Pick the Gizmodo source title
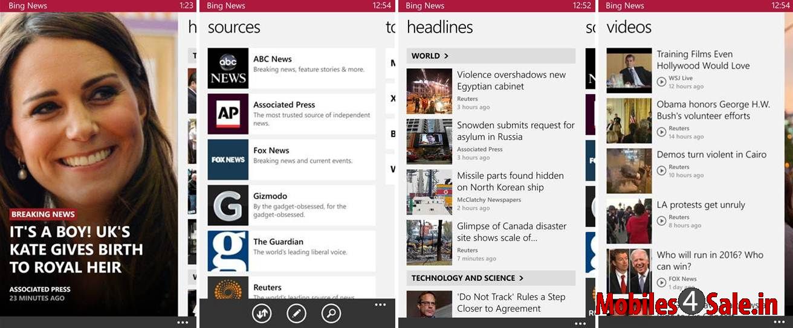This screenshot has width=793, height=328. click(x=270, y=196)
